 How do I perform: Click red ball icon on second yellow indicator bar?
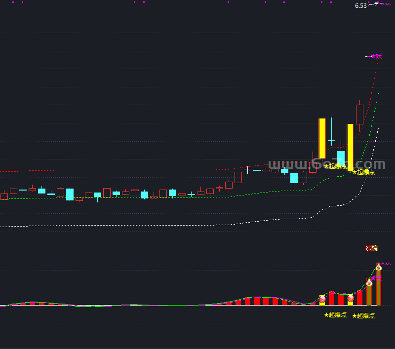click(351, 298)
